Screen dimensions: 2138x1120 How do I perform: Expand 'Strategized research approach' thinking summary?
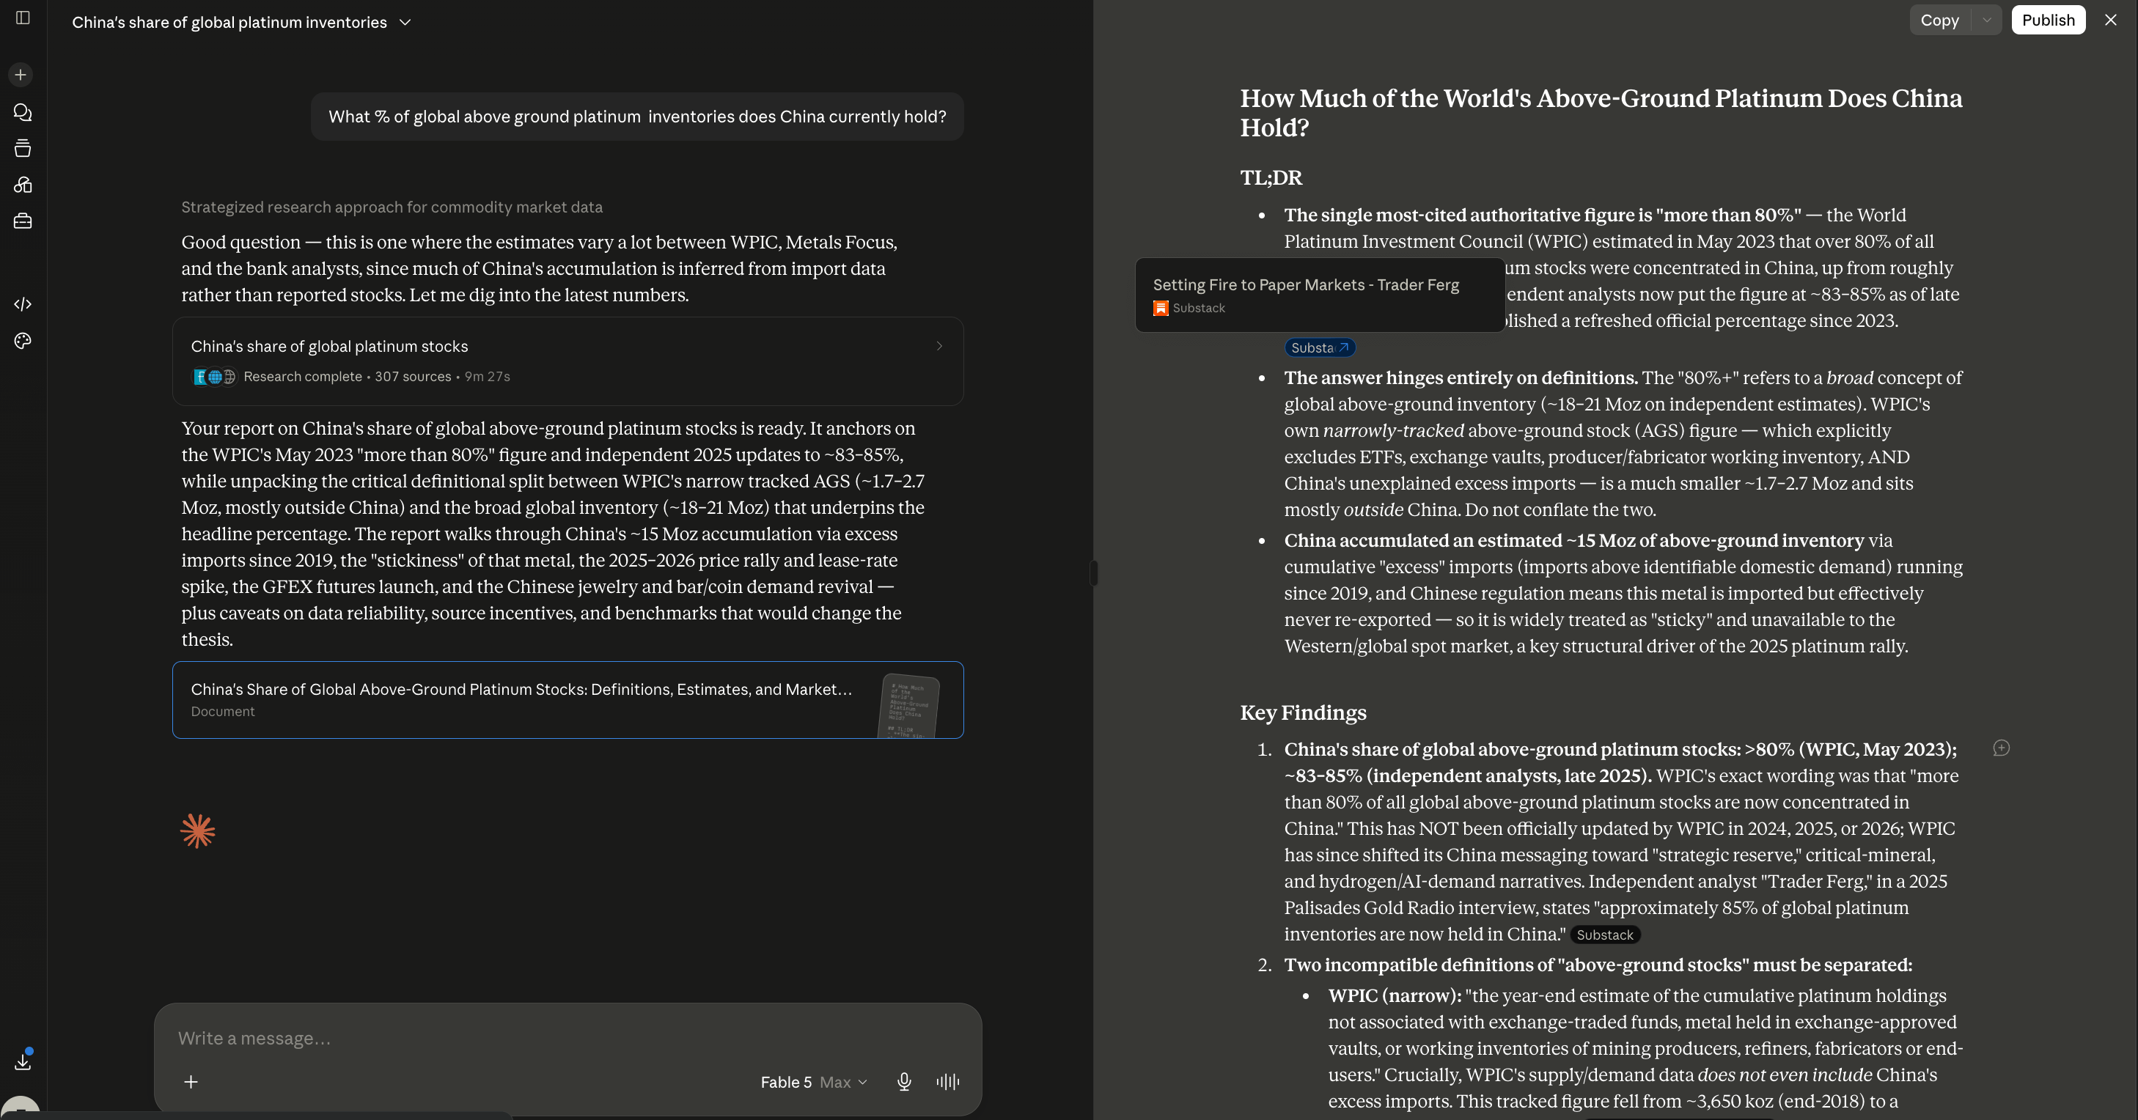click(x=392, y=207)
